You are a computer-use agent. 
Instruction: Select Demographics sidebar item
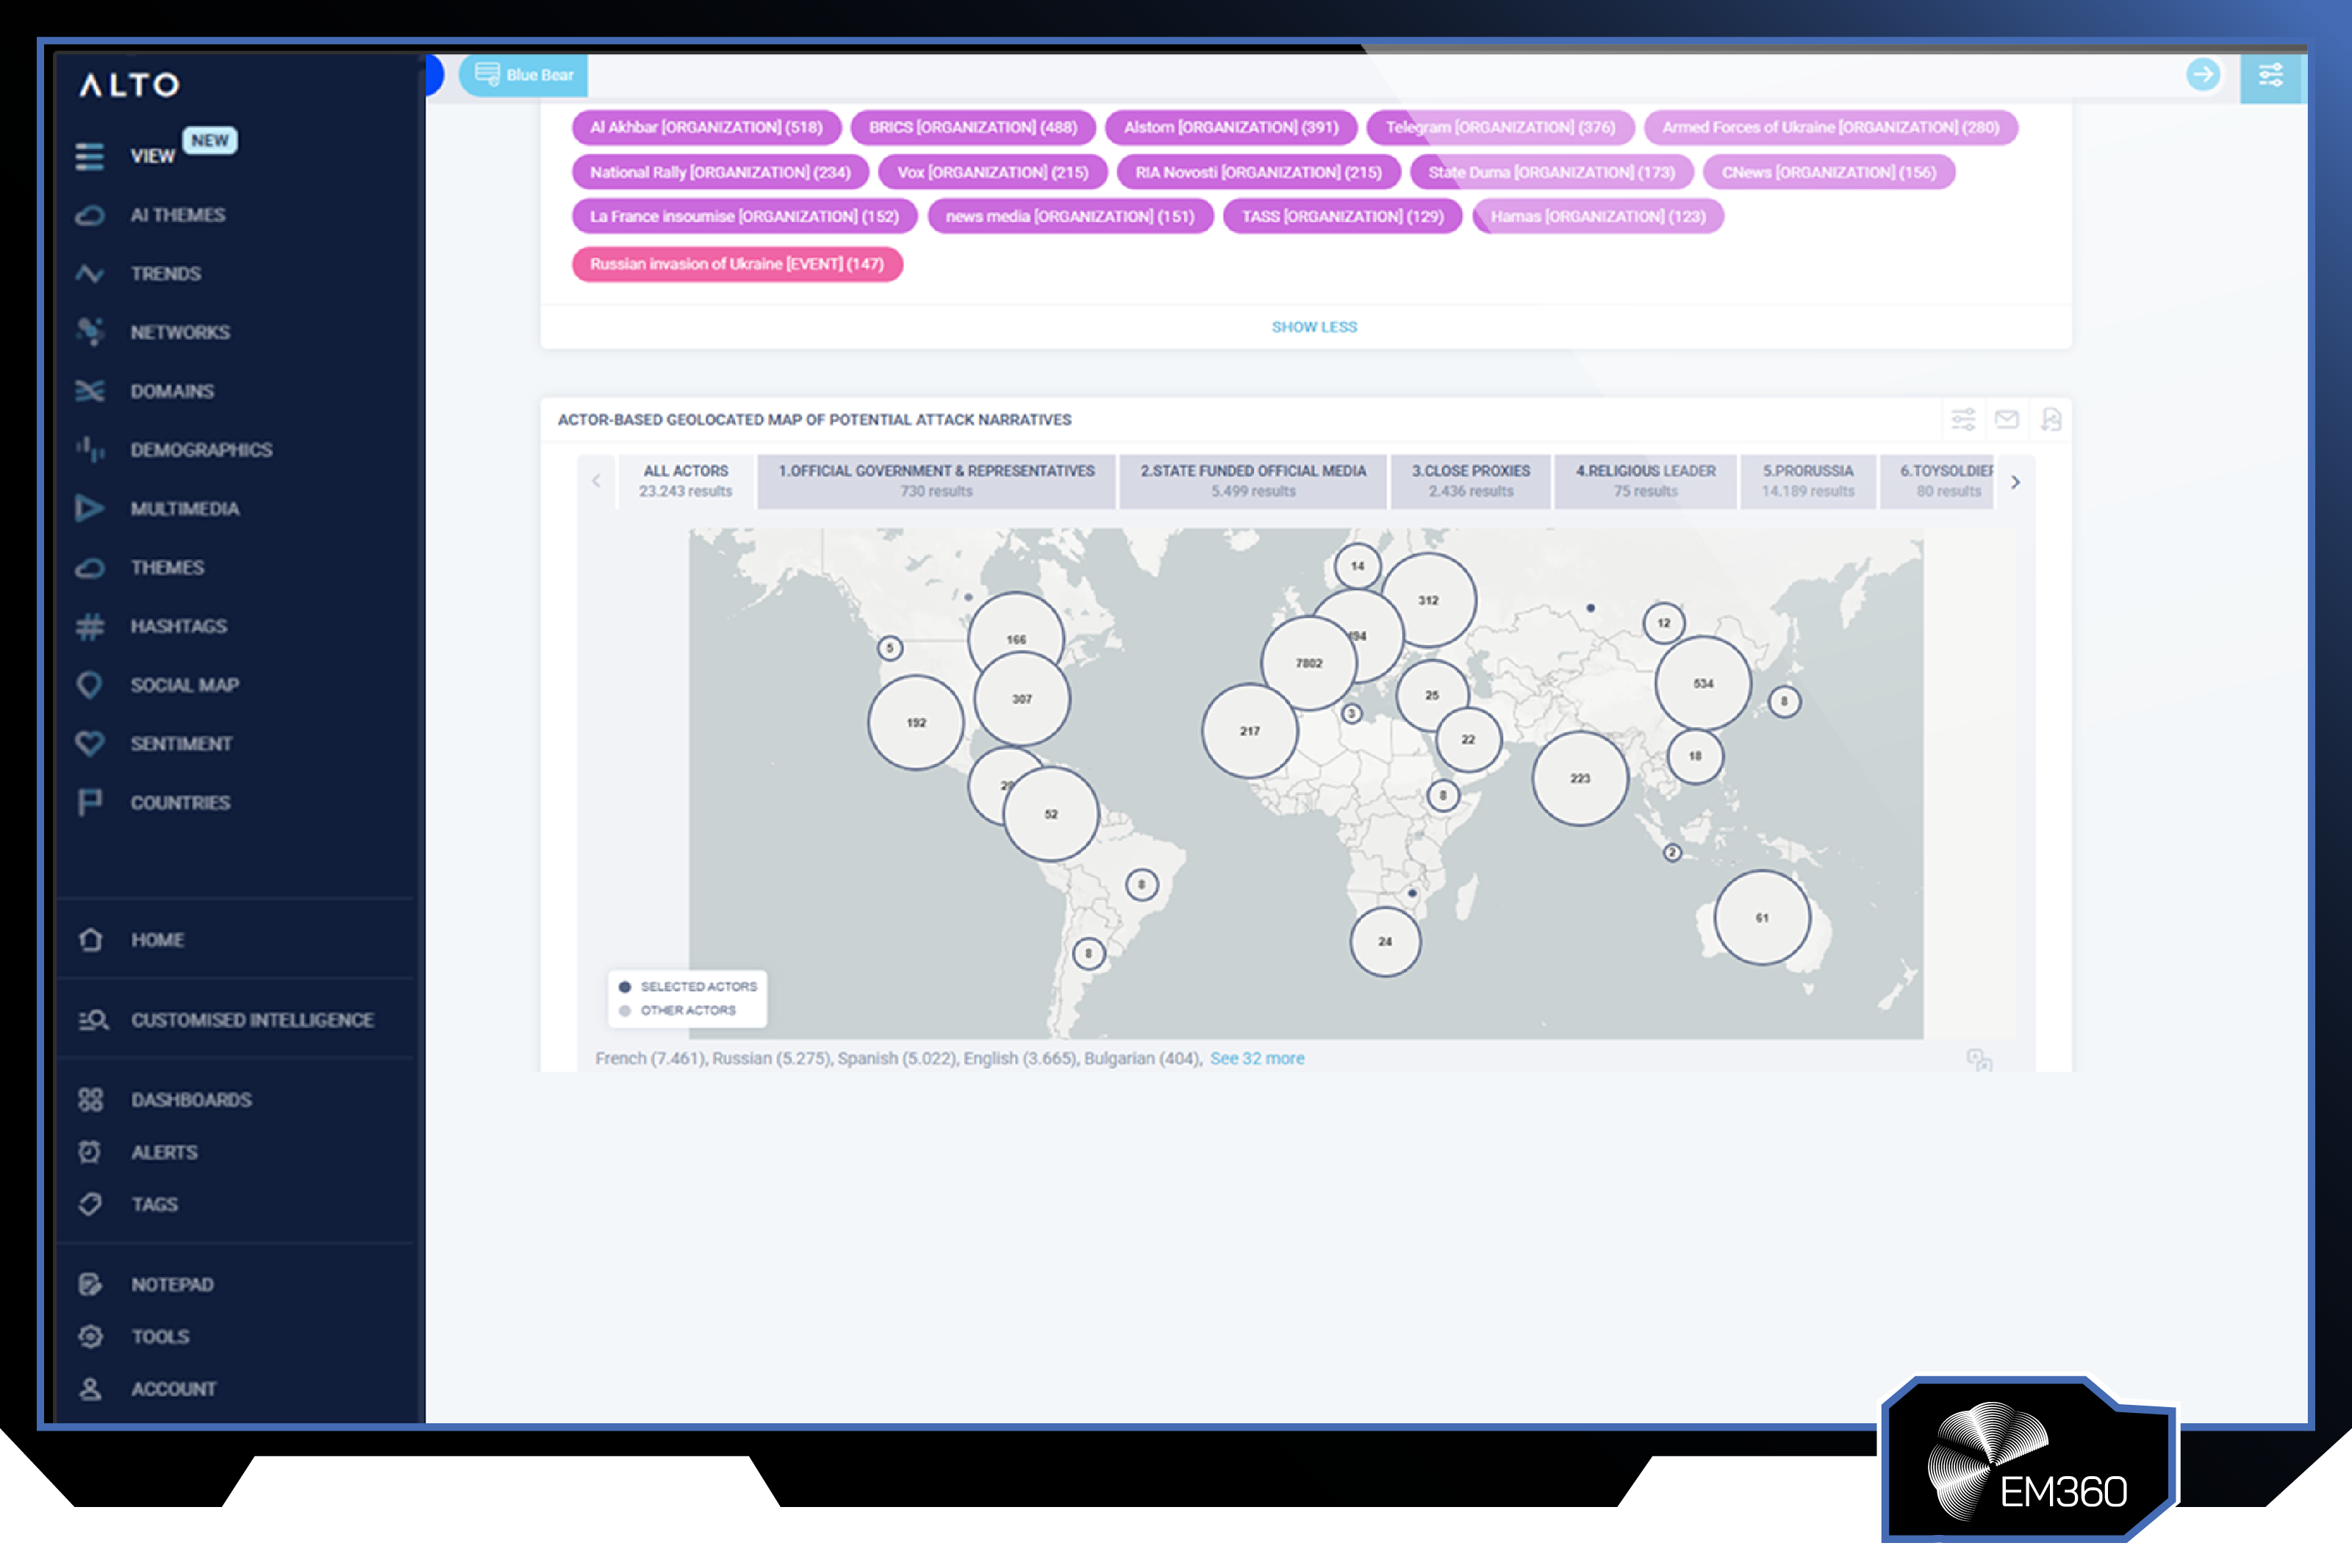click(201, 450)
